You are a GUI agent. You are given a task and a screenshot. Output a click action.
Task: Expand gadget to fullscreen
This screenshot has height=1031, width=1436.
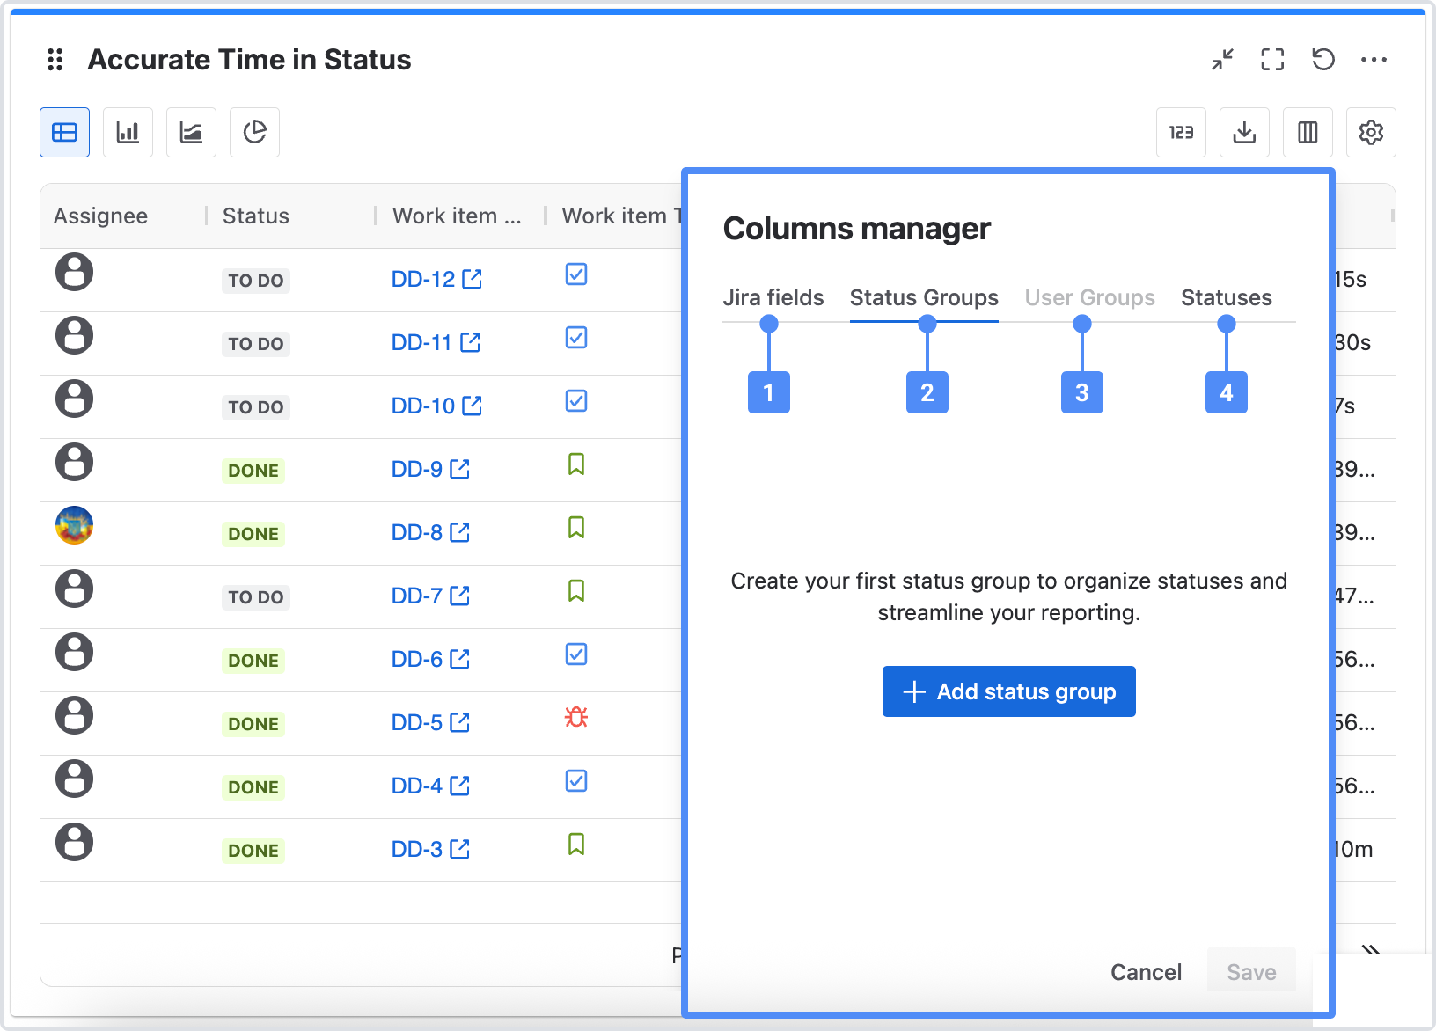tap(1272, 60)
